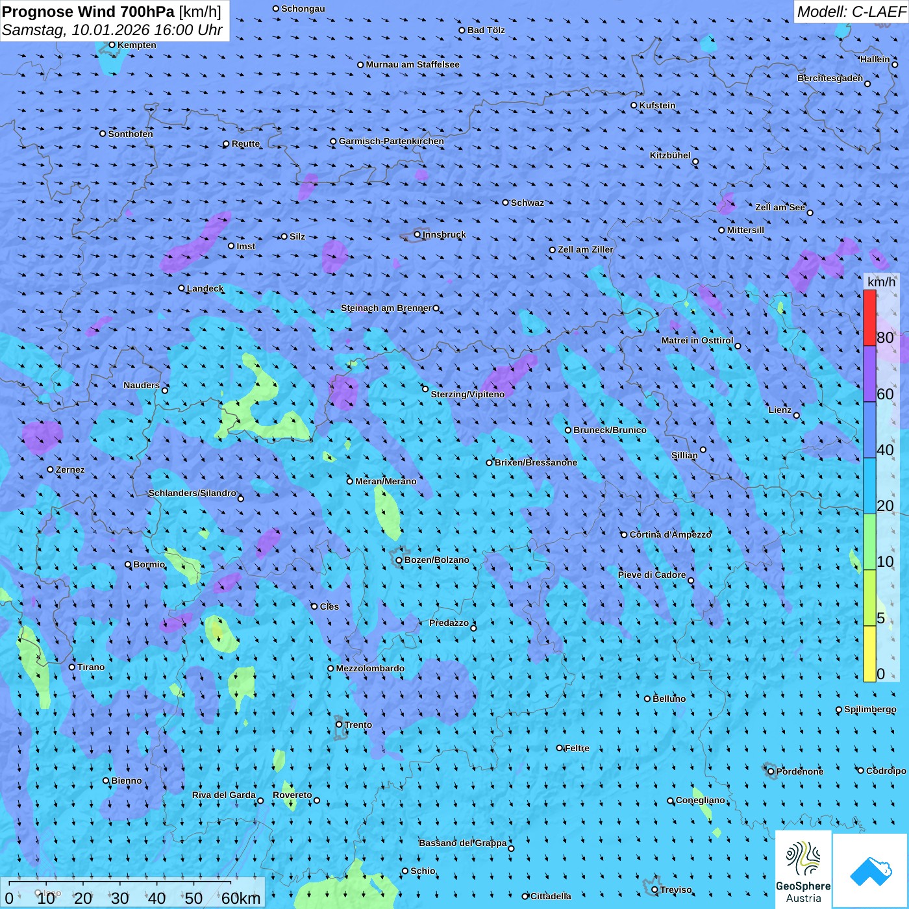Click the blue cloud logo icon

click(871, 871)
